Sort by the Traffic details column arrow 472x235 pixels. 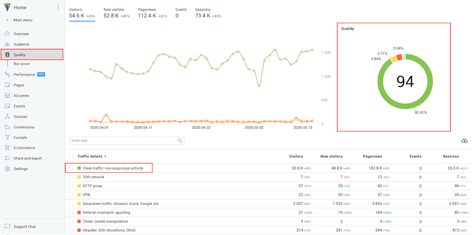click(x=106, y=157)
